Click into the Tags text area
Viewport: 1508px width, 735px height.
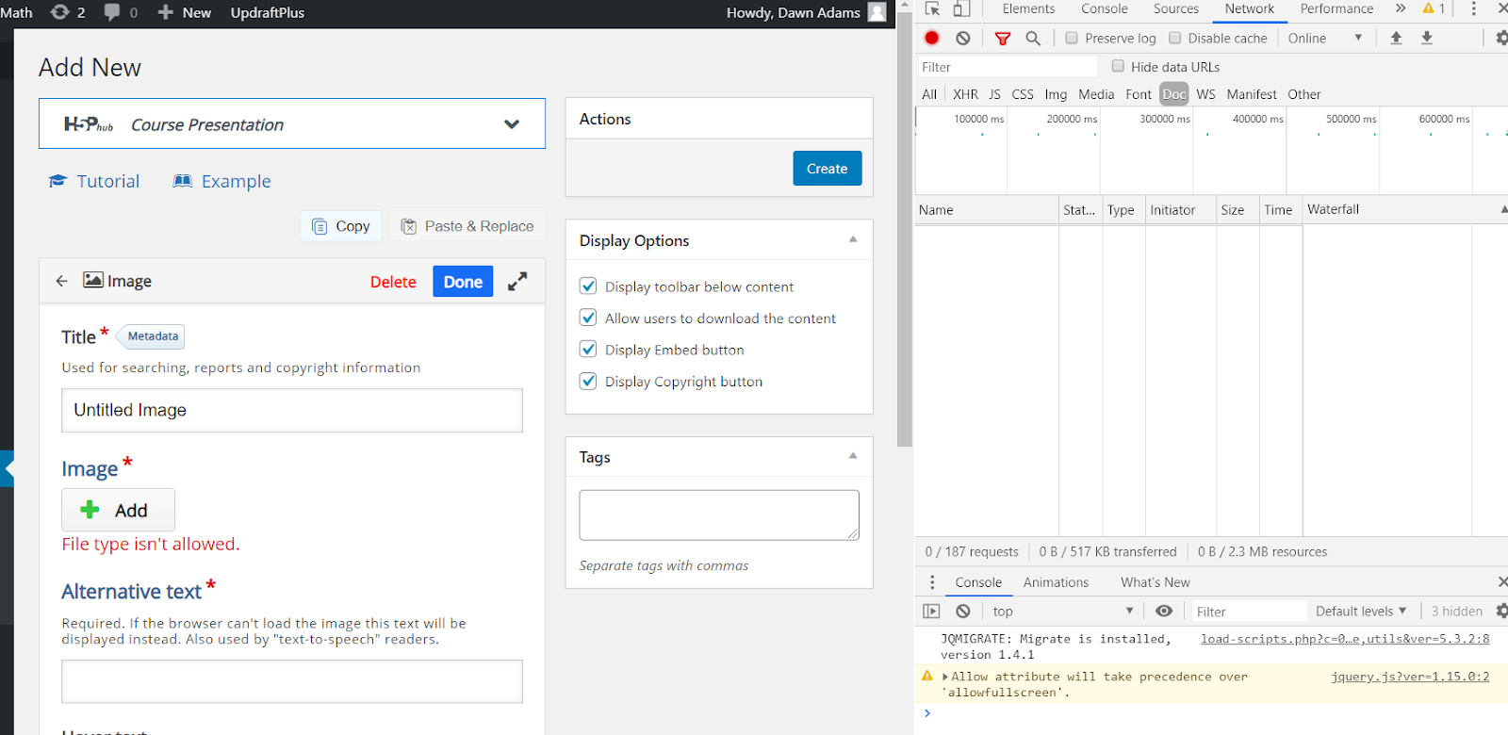pyautogui.click(x=719, y=514)
